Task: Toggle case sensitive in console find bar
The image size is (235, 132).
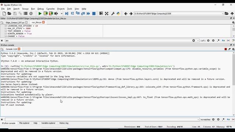Action: 228,120
